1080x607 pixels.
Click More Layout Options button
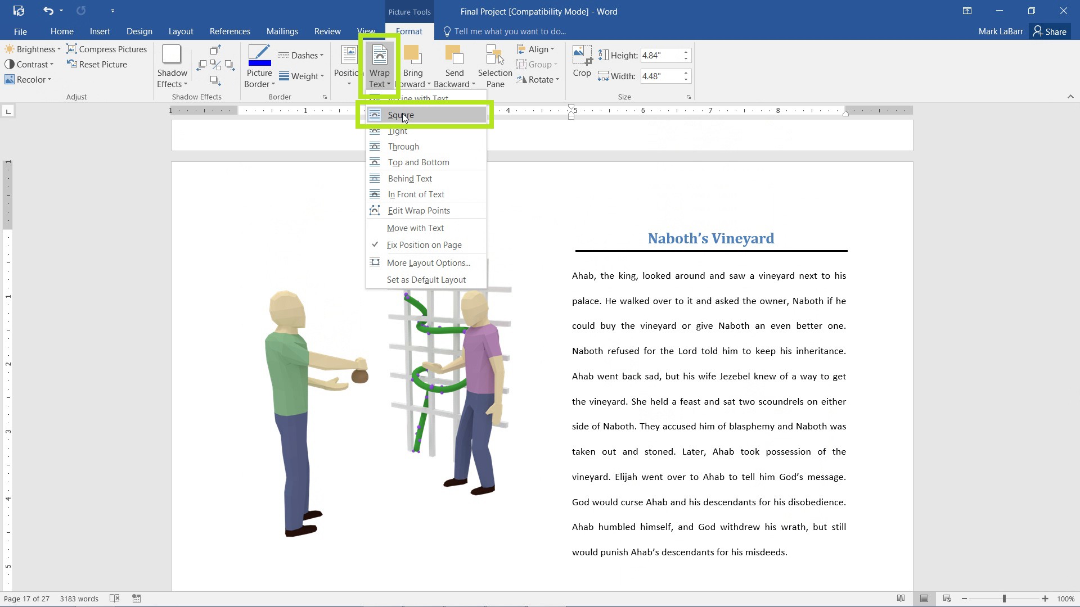(x=429, y=262)
